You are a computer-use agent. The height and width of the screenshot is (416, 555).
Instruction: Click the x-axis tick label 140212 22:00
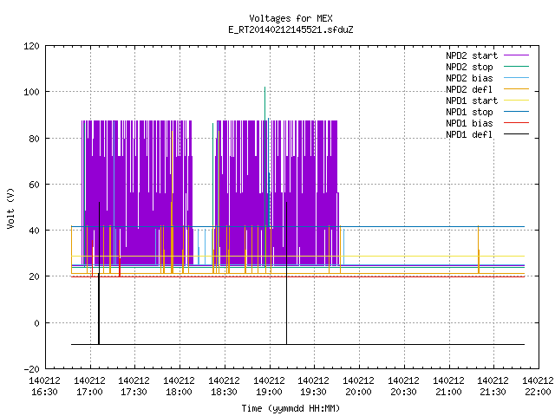538,386
